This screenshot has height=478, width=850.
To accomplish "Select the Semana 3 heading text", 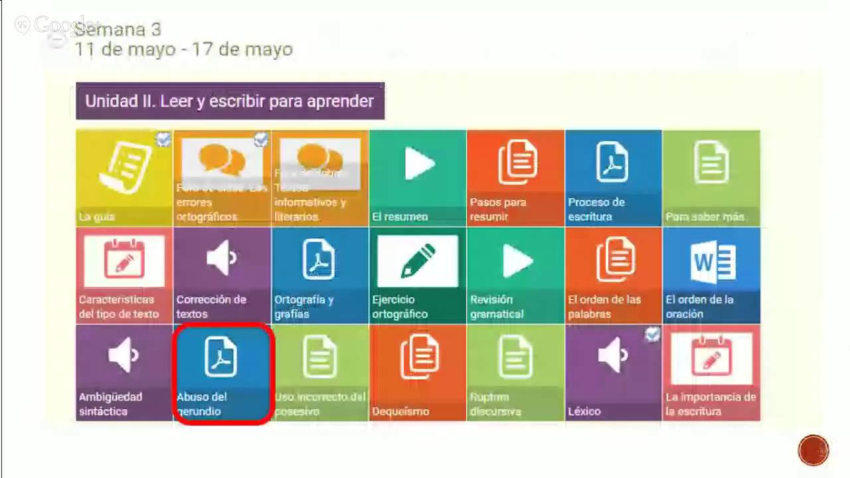I will (118, 29).
